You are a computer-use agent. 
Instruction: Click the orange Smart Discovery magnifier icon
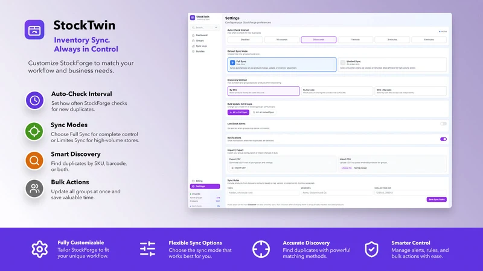coord(34,160)
